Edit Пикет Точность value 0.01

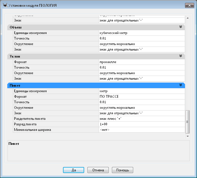pyautogui.click(x=142, y=102)
